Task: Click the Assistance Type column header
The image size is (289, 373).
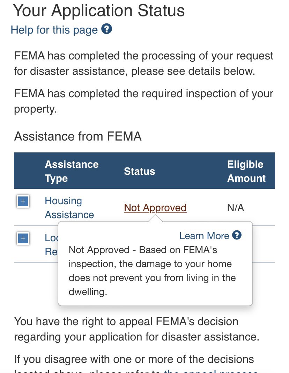Action: click(x=72, y=171)
